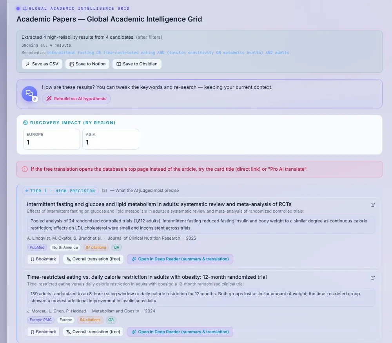Click the "Journal of Clinical Nutrition Research" journal name

click(x=144, y=238)
